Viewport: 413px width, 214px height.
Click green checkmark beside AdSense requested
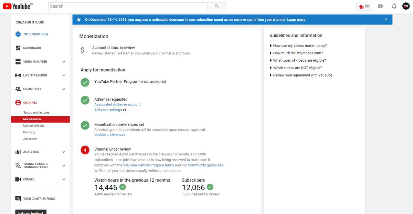[85, 100]
